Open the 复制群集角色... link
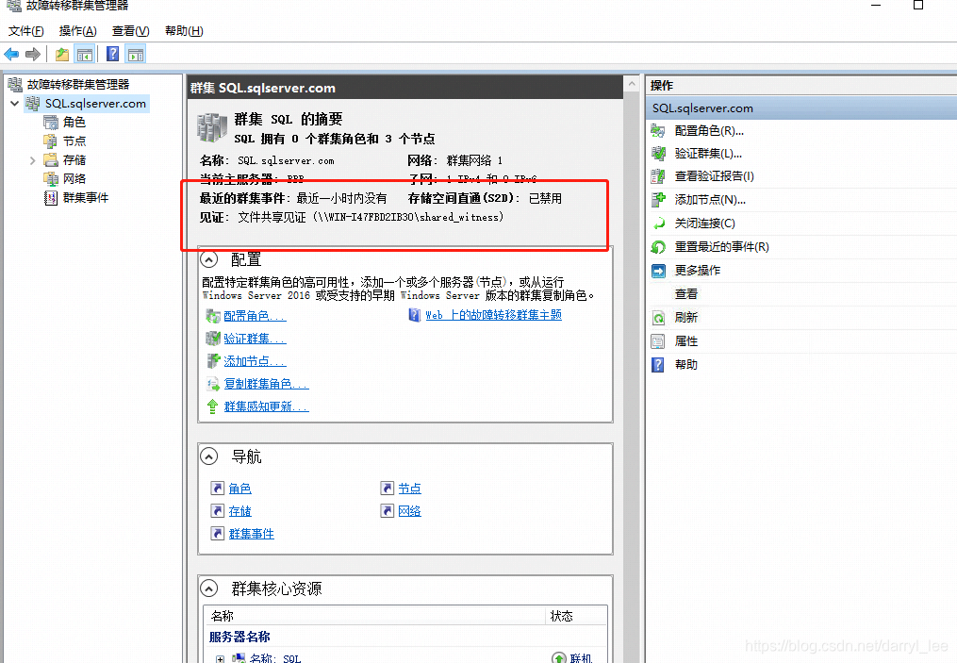Screen dimensions: 957x663 (266, 384)
